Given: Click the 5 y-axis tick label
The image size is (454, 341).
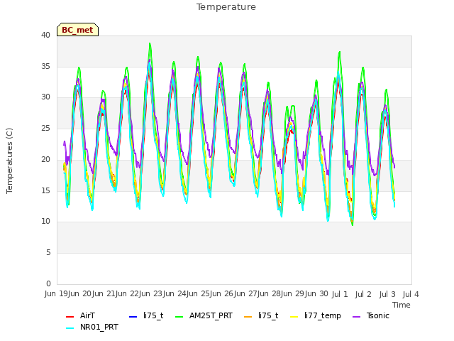Looking at the screenshot, I should (48, 253).
